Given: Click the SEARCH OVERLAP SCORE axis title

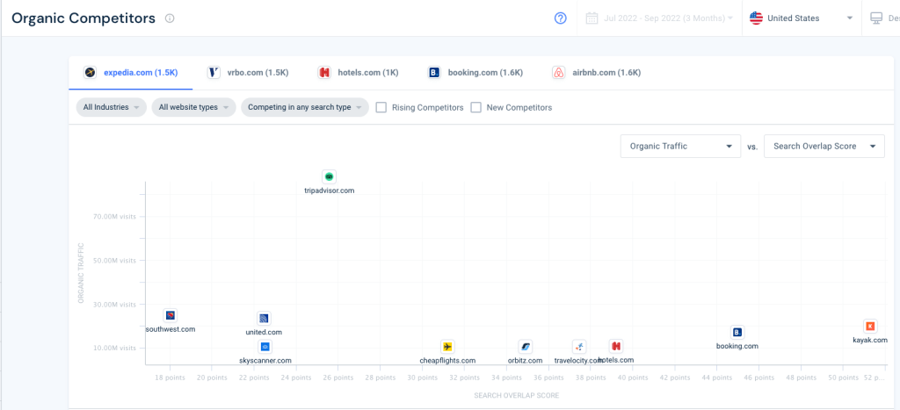Looking at the screenshot, I should coord(517,396).
